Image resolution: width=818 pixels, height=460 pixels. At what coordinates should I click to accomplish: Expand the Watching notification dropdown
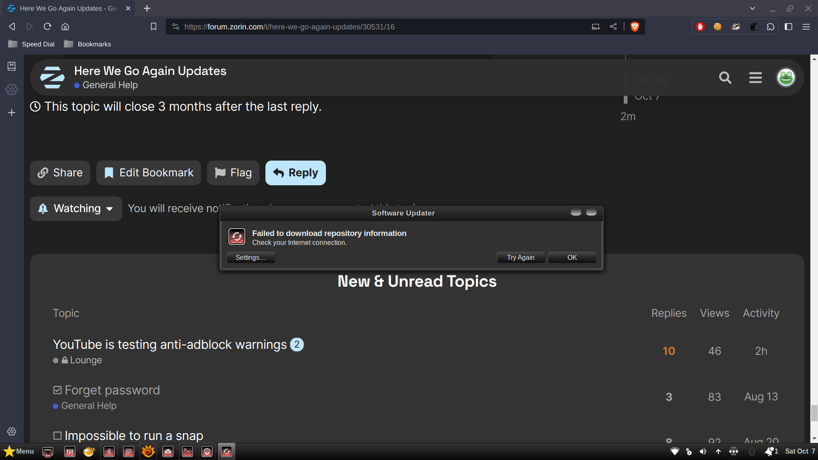tap(76, 208)
